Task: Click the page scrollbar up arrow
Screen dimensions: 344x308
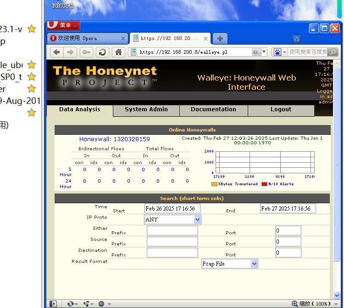Action: pyautogui.click(x=337, y=64)
